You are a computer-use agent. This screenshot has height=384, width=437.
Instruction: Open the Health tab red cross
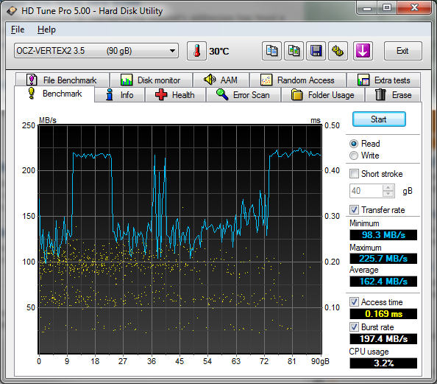pyautogui.click(x=175, y=95)
